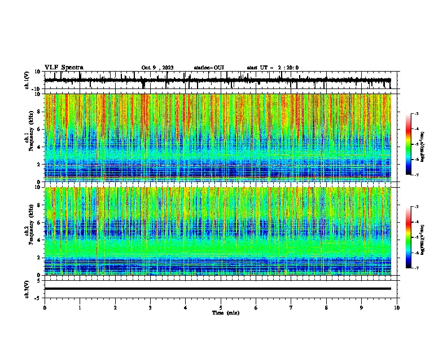
Task: Click the "1" tick on the Time axis
Action: tap(80, 308)
